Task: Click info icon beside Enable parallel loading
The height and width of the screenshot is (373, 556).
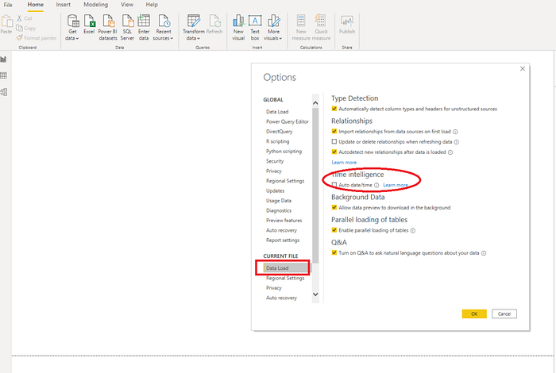Action: pos(413,231)
